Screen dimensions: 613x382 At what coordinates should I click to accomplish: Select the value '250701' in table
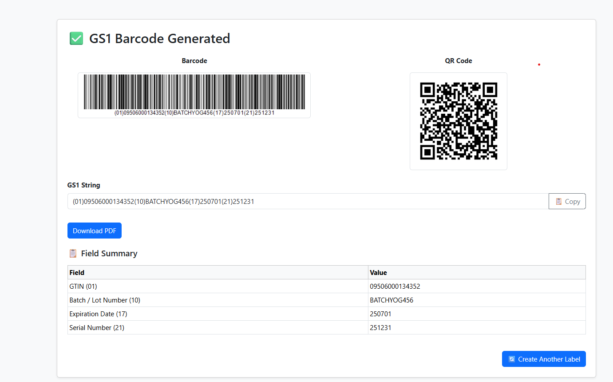coord(380,314)
